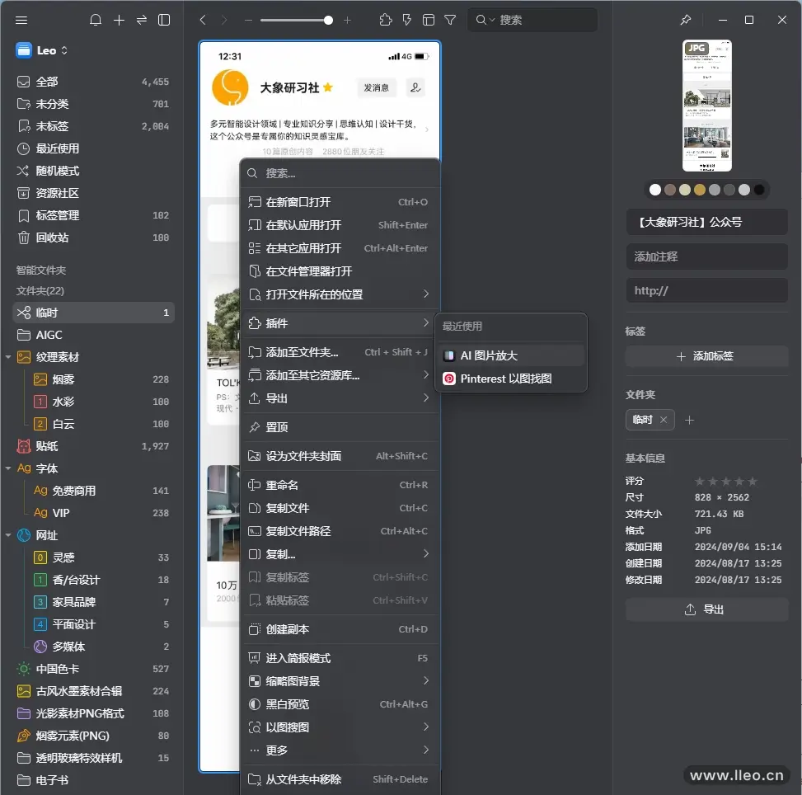
Task: Open the plugins puzzle-piece icon in top toolbar
Action: click(385, 19)
